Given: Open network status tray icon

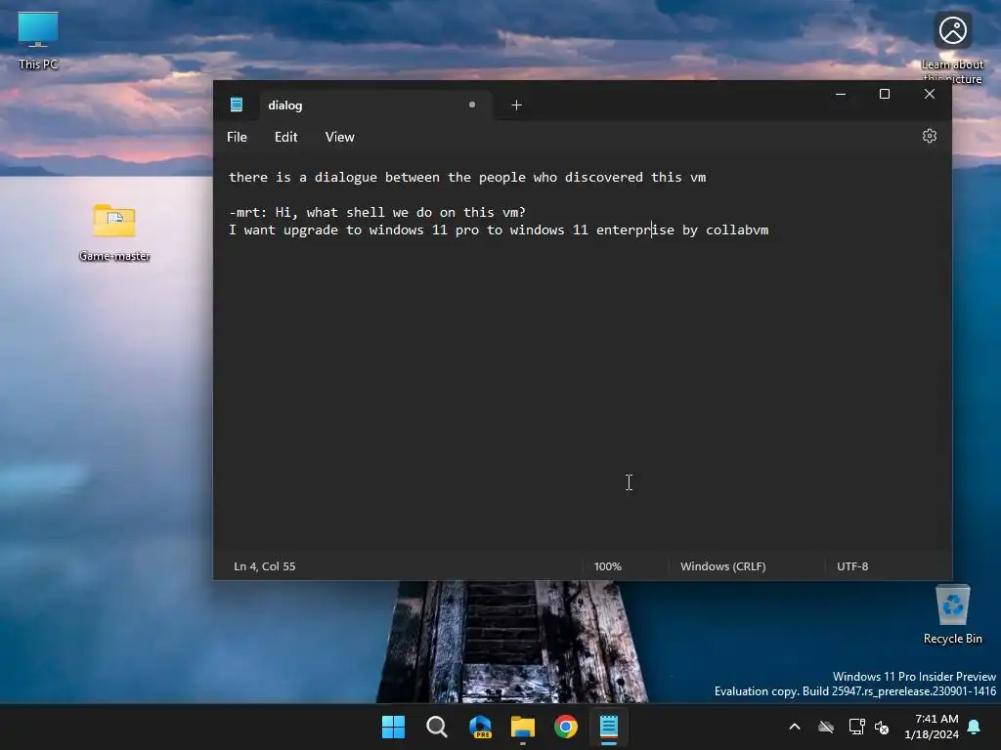Looking at the screenshot, I should [x=856, y=727].
